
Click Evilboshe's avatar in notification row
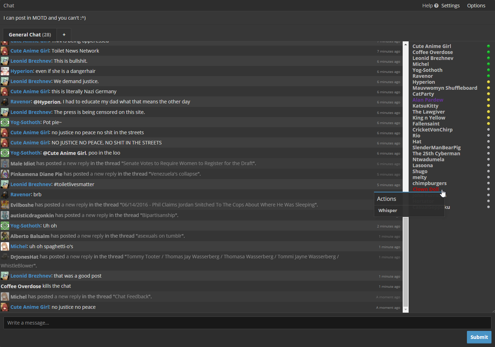click(5, 205)
